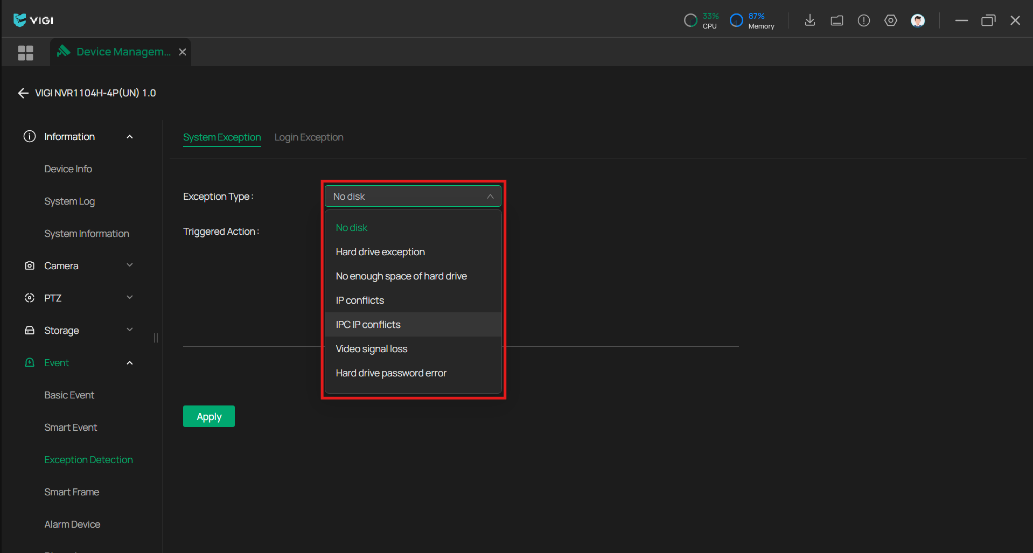Screen dimensions: 1033x553
Task: Open the alert info icon in header
Action: [x=863, y=20]
